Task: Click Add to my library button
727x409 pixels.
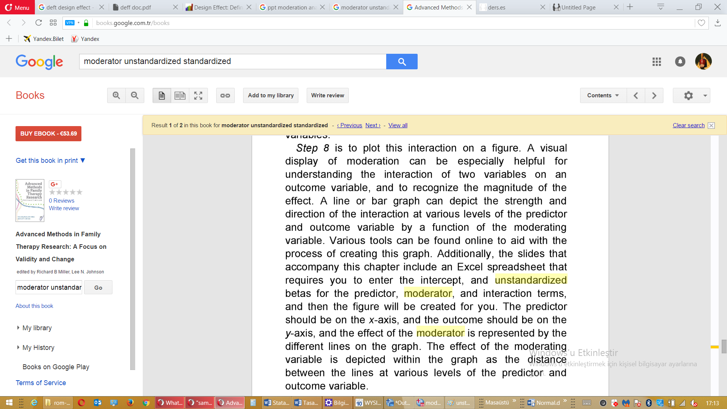Action: coord(271,95)
